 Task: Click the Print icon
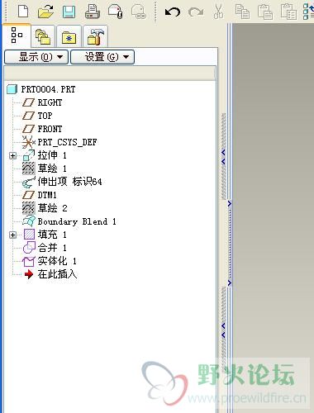pyautogui.click(x=93, y=12)
